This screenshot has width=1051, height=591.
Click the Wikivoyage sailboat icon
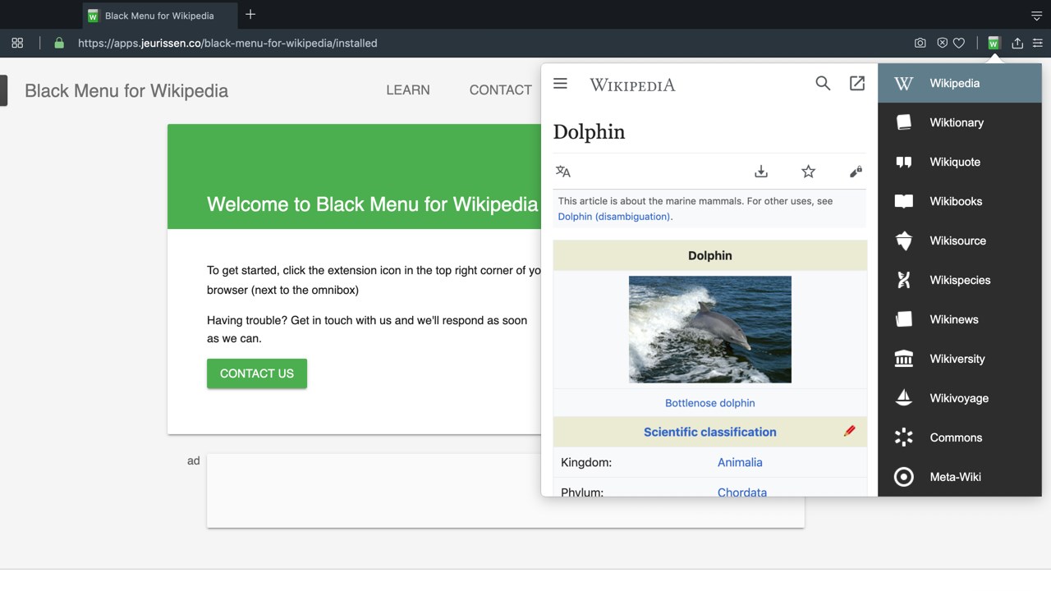click(904, 398)
